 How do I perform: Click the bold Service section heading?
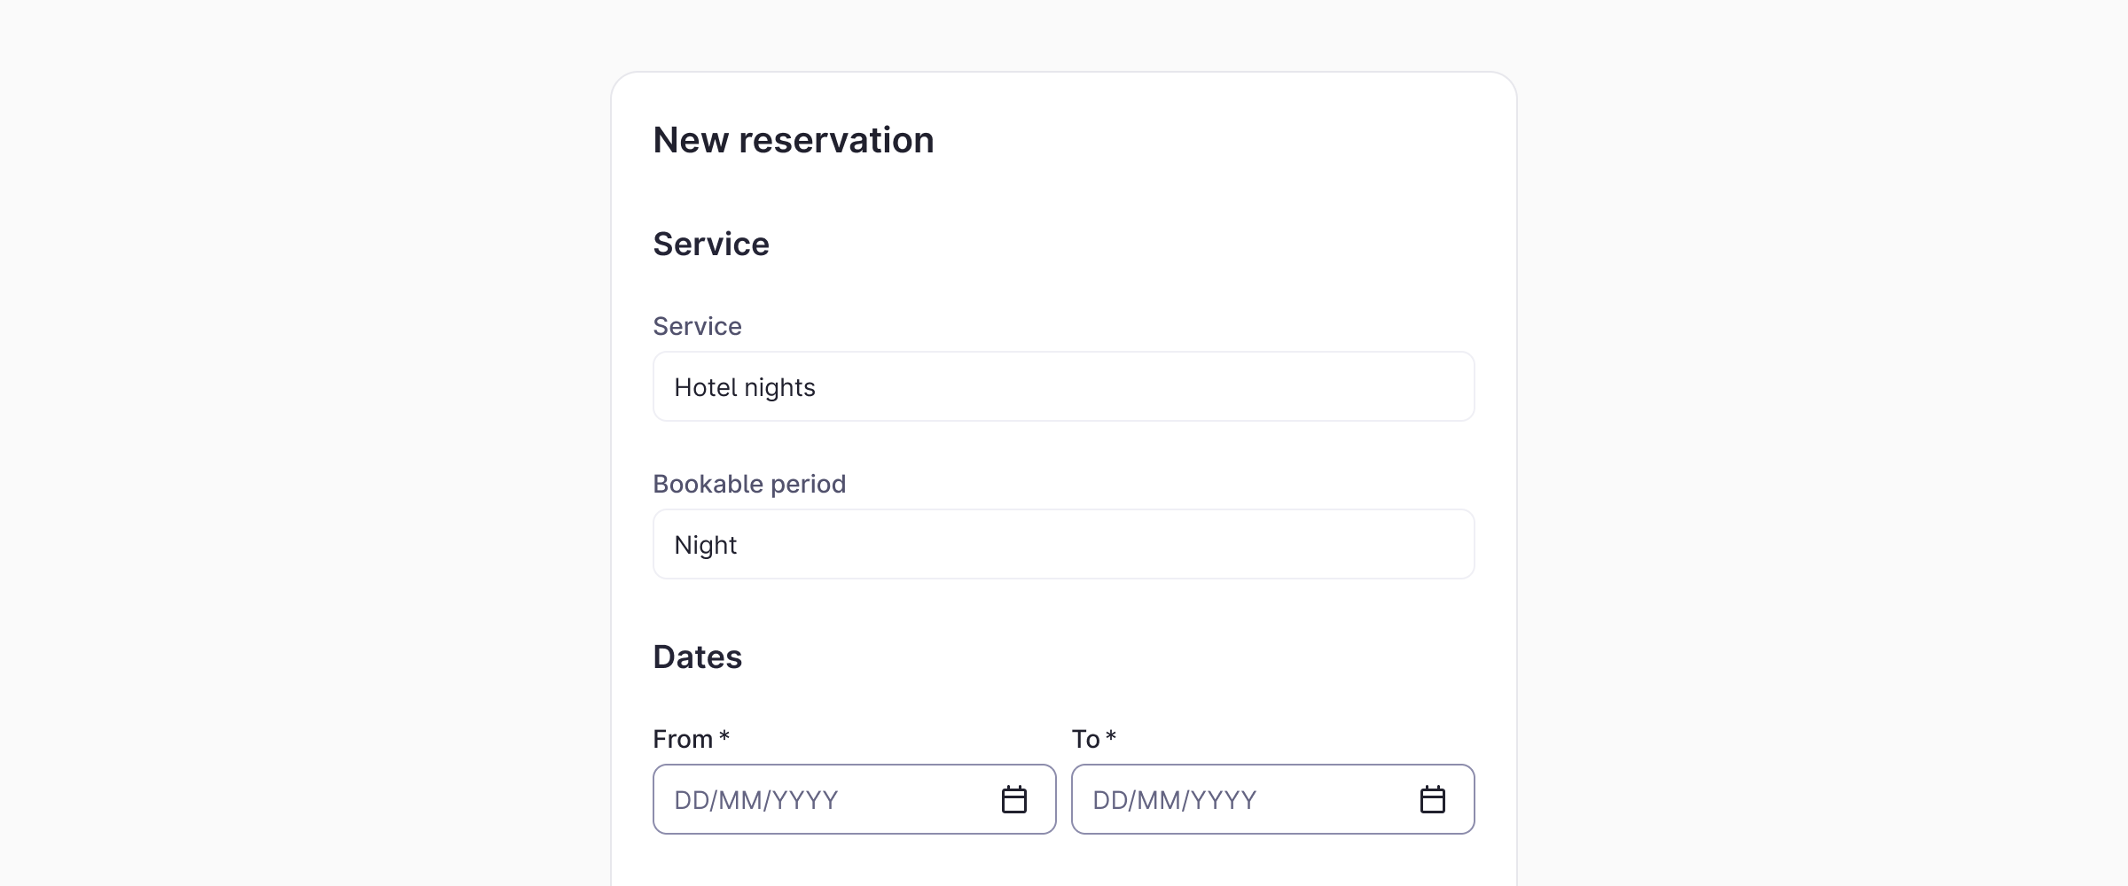pos(710,244)
